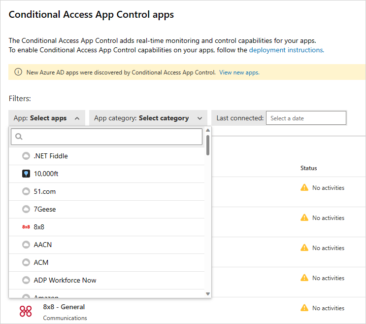The width and height of the screenshot is (366, 324).
Task: Click the App filter chevron up arrow
Action: point(77,118)
